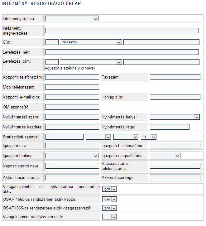Image resolution: width=206 pixels, height=226 pixels.
Task: Click the Központi telefonszám field
Action: coord(72,77)
